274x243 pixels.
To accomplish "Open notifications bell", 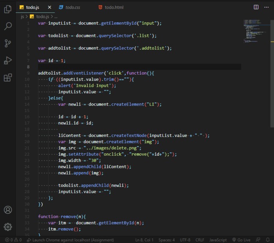I will 268,240.
